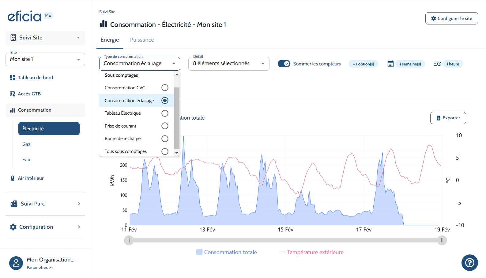Click the time granularity icon beside 1 heure
The width and height of the screenshot is (486, 278).
pos(437,64)
